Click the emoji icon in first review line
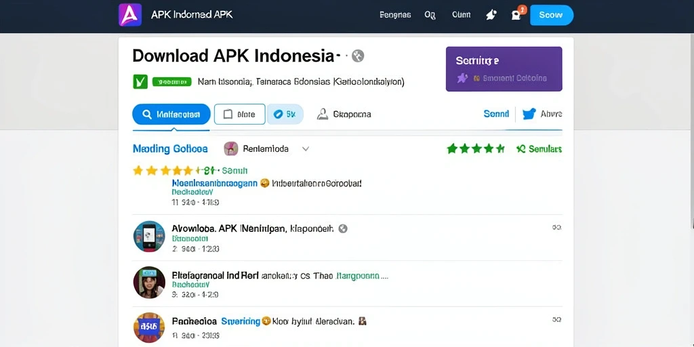 [x=265, y=183]
